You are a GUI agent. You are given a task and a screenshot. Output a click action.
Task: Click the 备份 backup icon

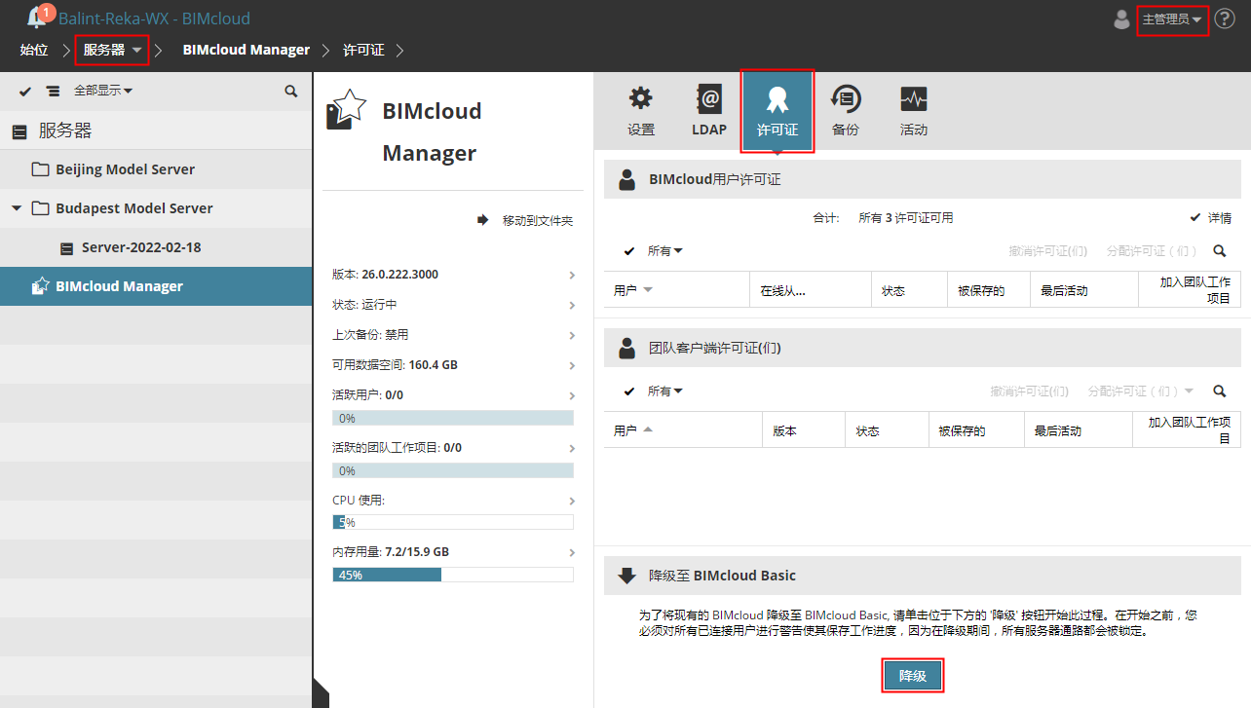click(x=845, y=98)
